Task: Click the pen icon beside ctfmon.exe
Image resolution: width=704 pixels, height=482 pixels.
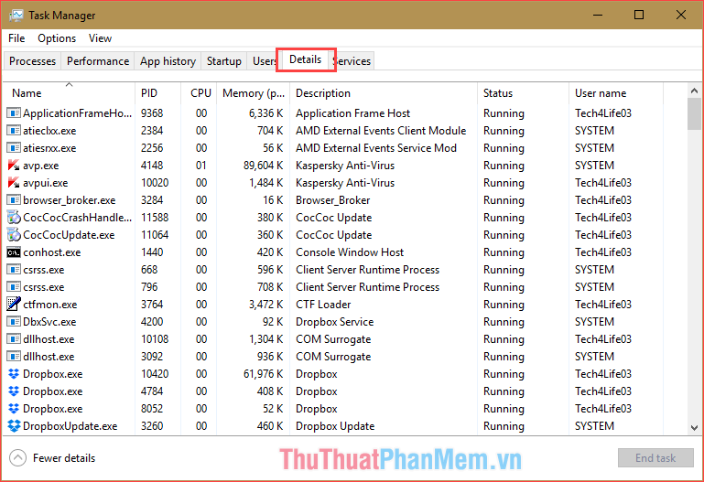Action: (14, 304)
